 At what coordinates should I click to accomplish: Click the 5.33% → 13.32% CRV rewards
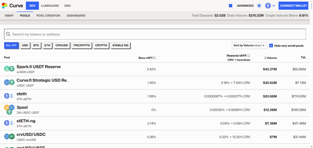coord(234,137)
